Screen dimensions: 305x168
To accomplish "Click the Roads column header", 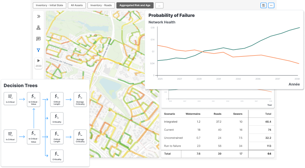I will [218, 114].
